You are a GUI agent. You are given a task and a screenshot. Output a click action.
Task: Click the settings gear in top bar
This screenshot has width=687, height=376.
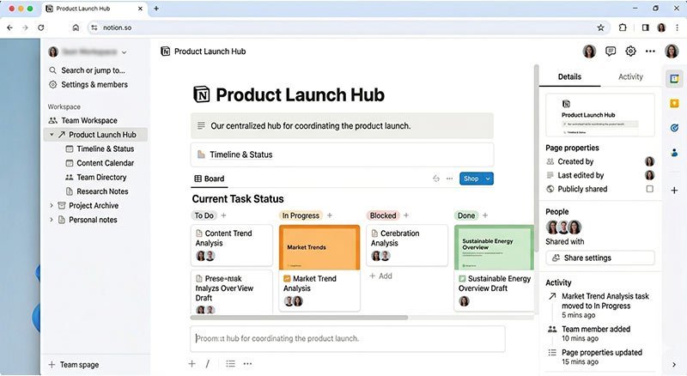pyautogui.click(x=630, y=52)
